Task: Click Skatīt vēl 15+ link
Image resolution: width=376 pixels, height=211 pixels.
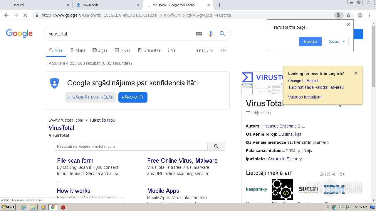Action: tap(332, 174)
